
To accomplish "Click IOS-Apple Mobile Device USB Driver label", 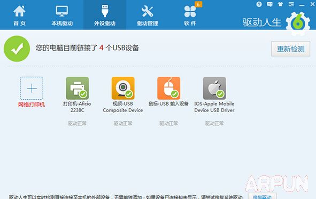I will tap(214, 107).
